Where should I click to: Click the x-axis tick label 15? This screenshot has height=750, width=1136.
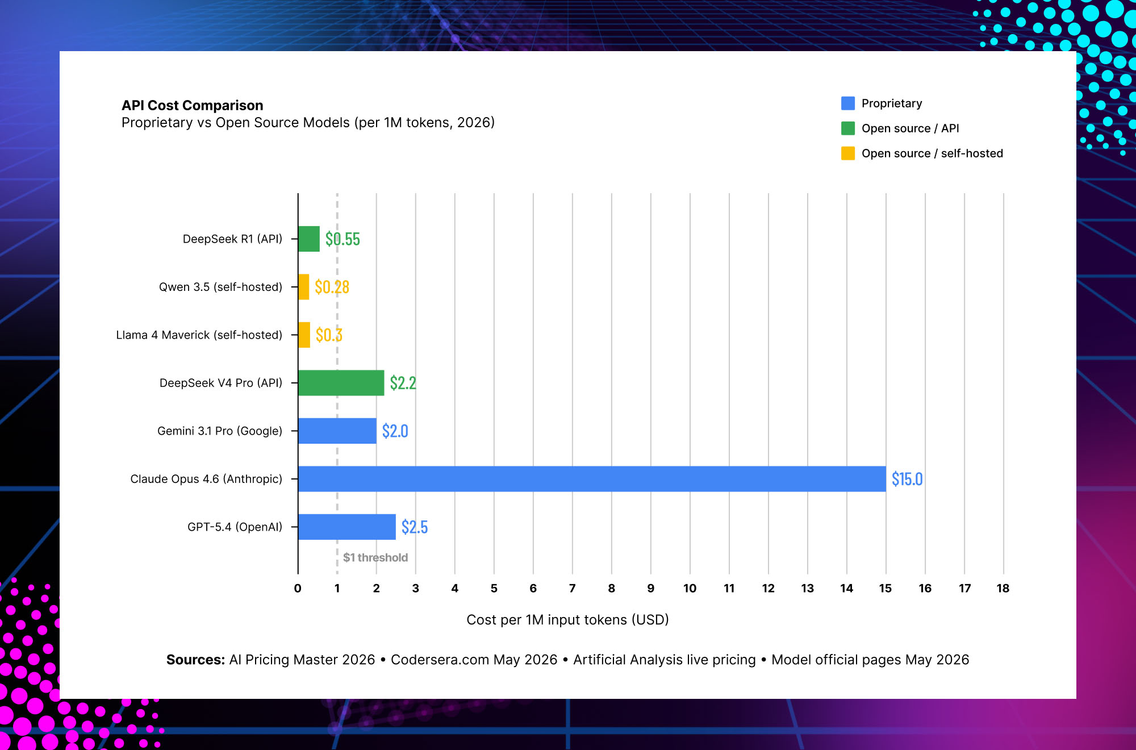886,589
